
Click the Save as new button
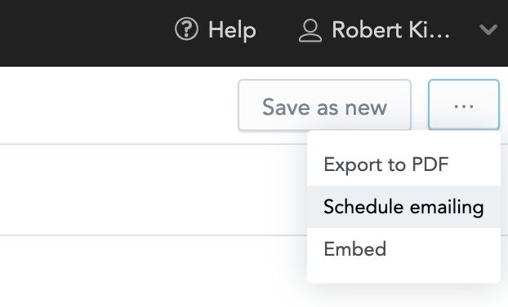324,105
